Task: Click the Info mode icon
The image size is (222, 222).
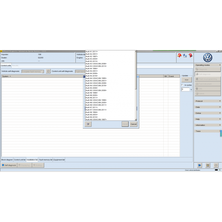Action: [197, 89]
